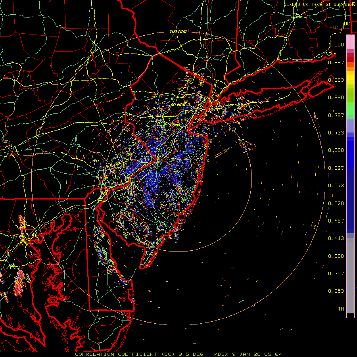Select the 0.307 scale value
Image resolution: width=357 pixels, height=357 pixels.
click(336, 274)
